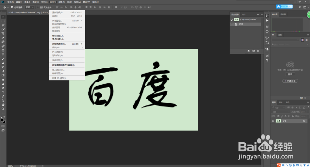Open the library selection dropdown
The height and width of the screenshot is (167, 310).
click(285, 40)
